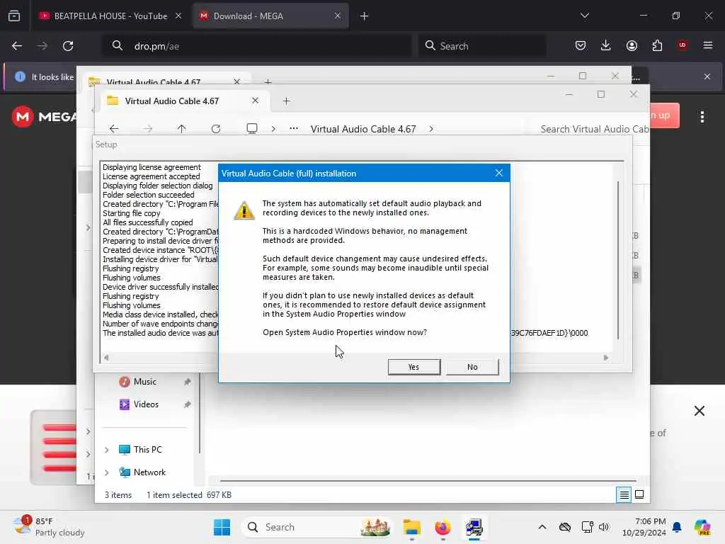
Task: Dismiss the Firefox notification bar
Action: [x=707, y=76]
